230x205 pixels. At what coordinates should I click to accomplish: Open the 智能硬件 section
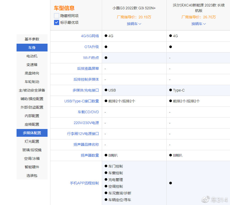pos(32,167)
